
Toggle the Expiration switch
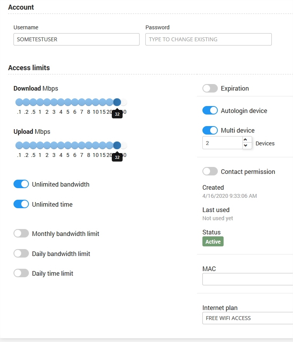tap(210, 88)
